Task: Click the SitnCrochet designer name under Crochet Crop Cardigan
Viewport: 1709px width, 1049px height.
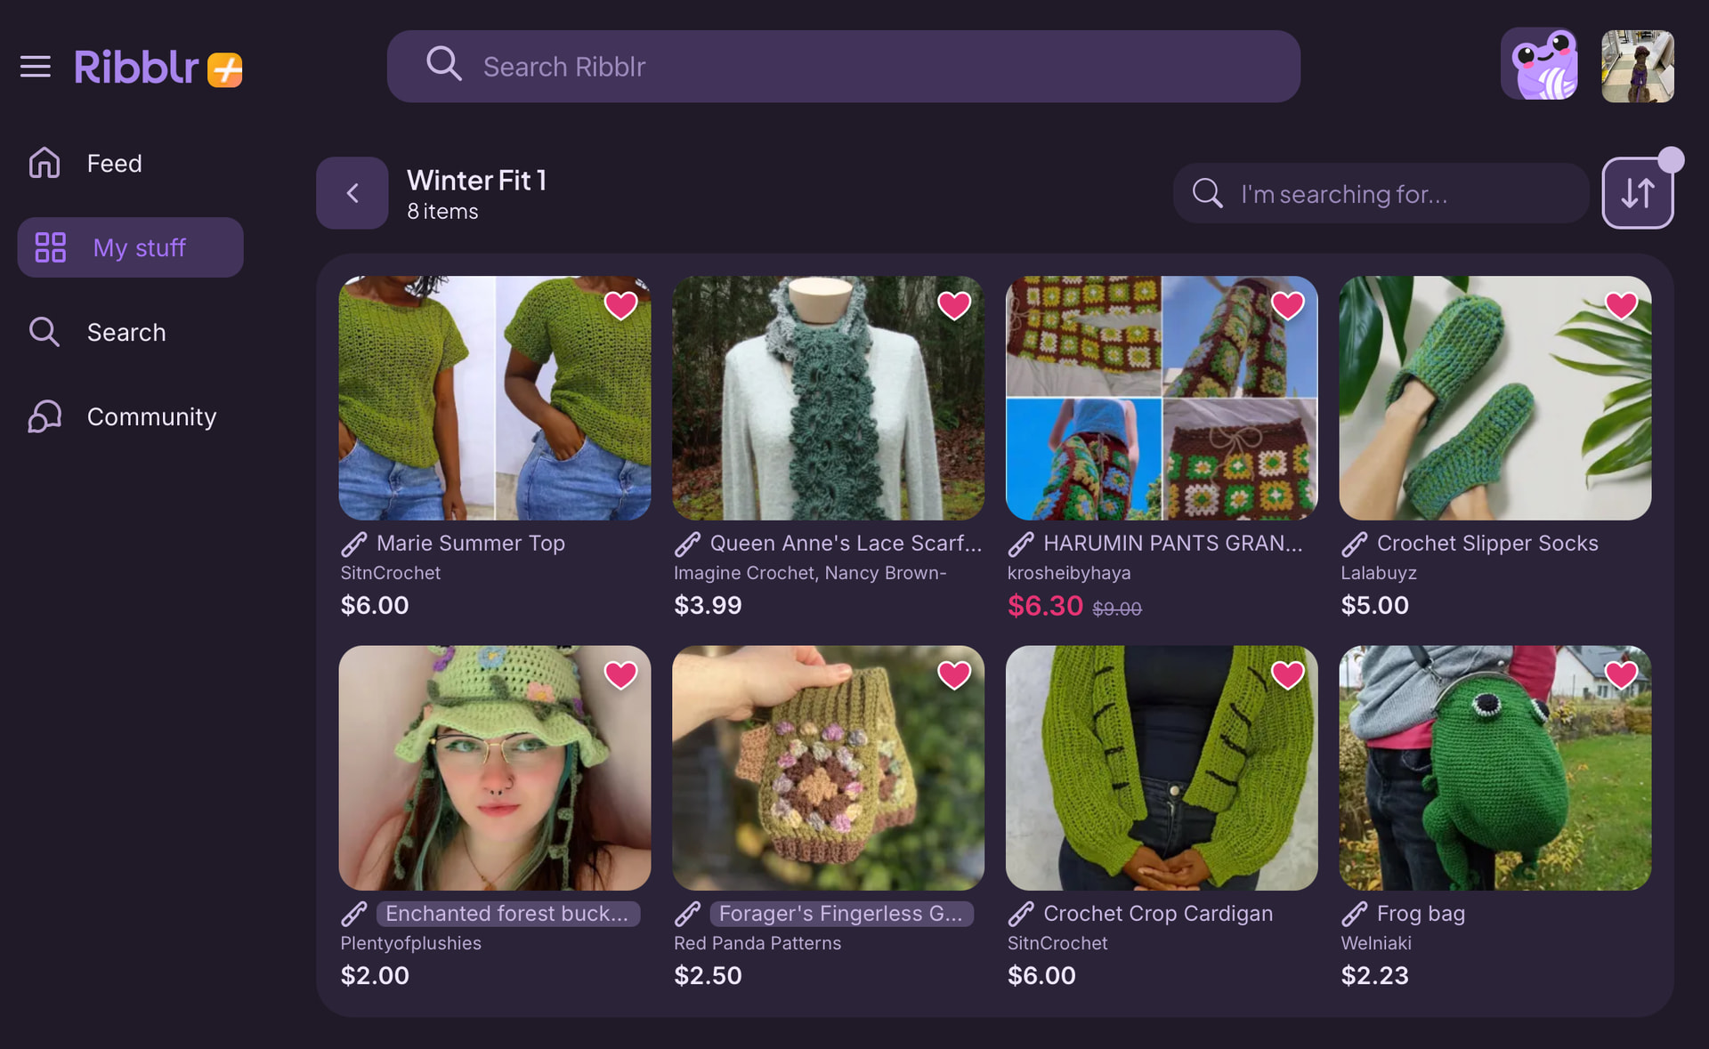Action: click(x=1057, y=943)
